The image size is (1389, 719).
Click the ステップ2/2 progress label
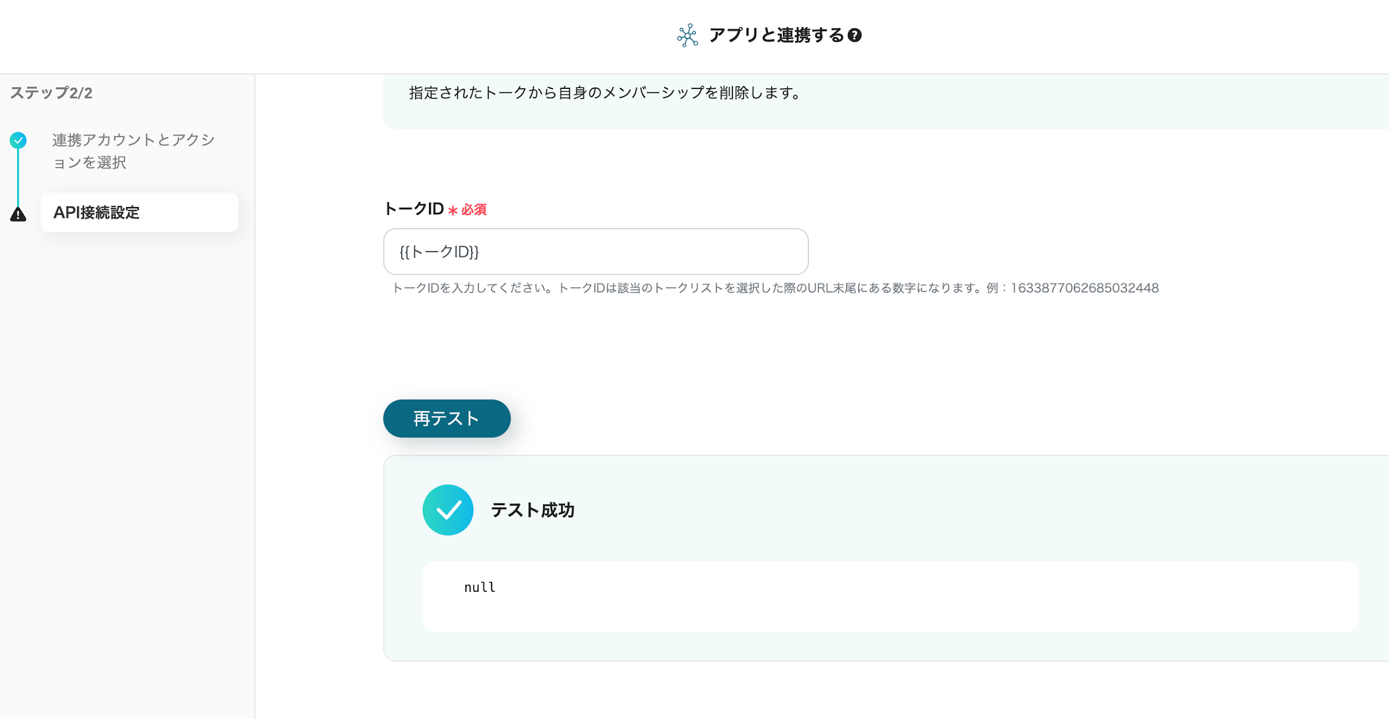tap(51, 93)
